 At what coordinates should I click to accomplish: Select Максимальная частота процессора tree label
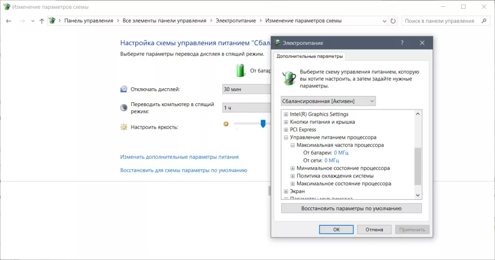[x=340, y=145]
